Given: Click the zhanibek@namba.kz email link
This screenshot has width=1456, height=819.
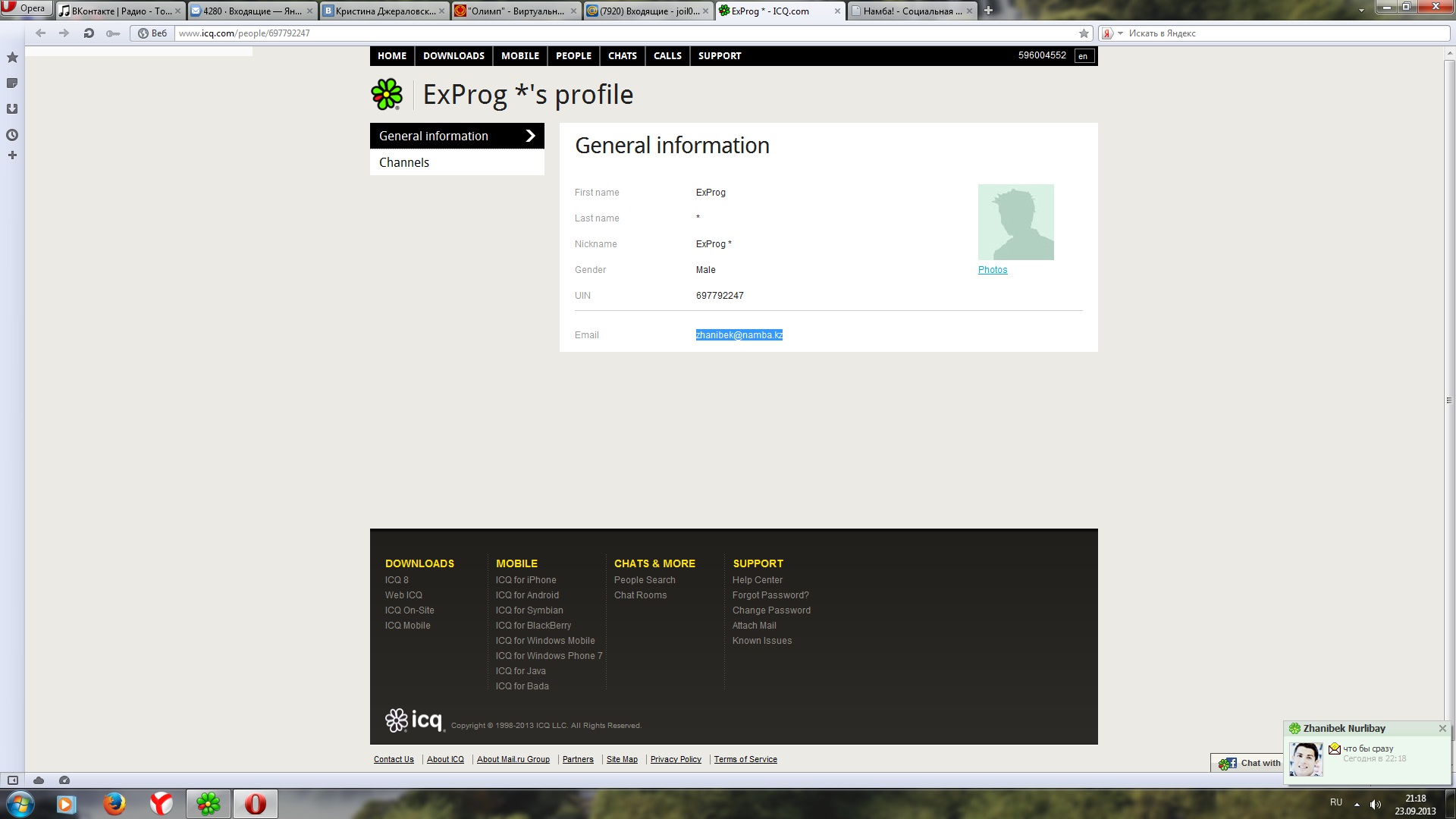Looking at the screenshot, I should (x=739, y=335).
